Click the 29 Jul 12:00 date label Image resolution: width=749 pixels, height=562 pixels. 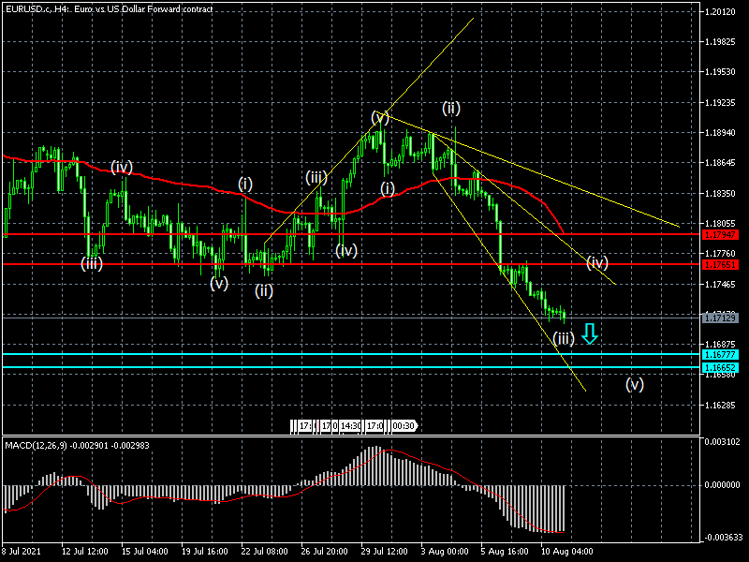383,552
